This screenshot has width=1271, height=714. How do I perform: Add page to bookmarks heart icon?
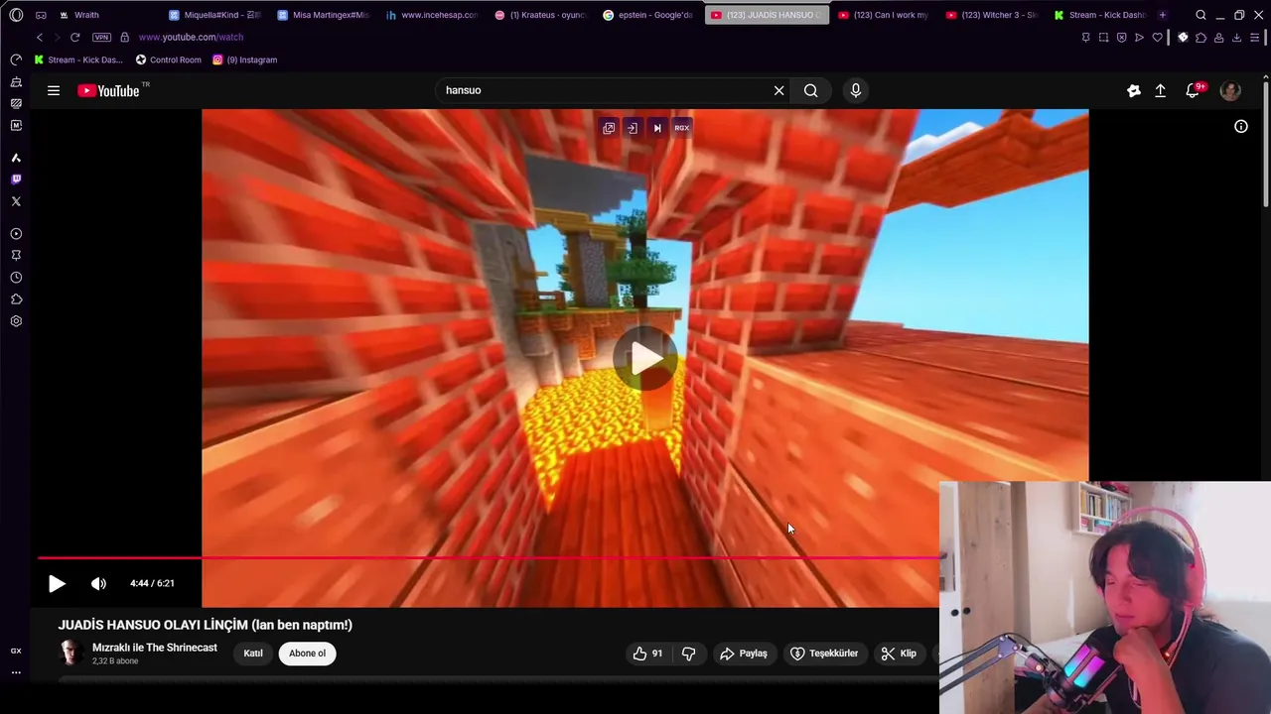coord(1157,38)
